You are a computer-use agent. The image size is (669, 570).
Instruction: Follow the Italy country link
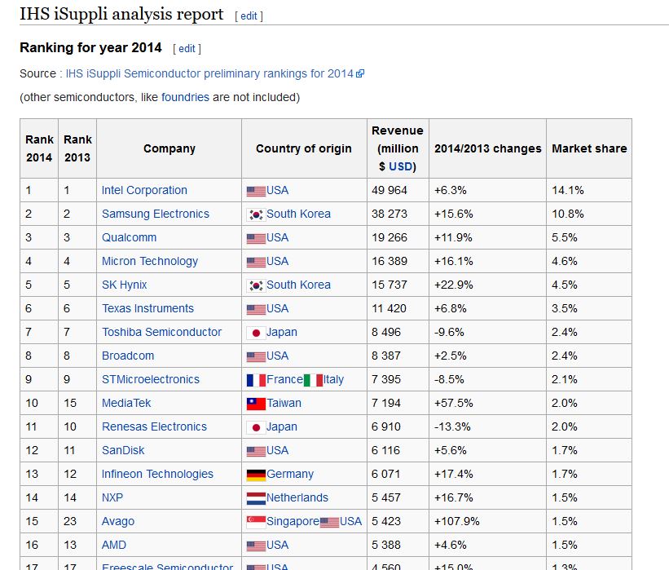(x=333, y=379)
